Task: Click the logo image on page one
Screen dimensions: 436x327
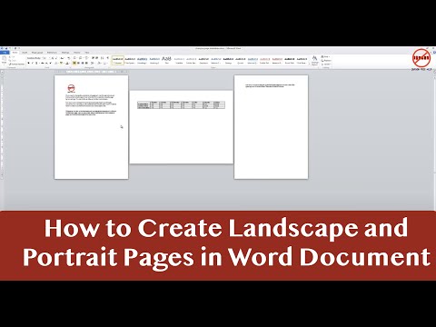Action: (x=71, y=88)
